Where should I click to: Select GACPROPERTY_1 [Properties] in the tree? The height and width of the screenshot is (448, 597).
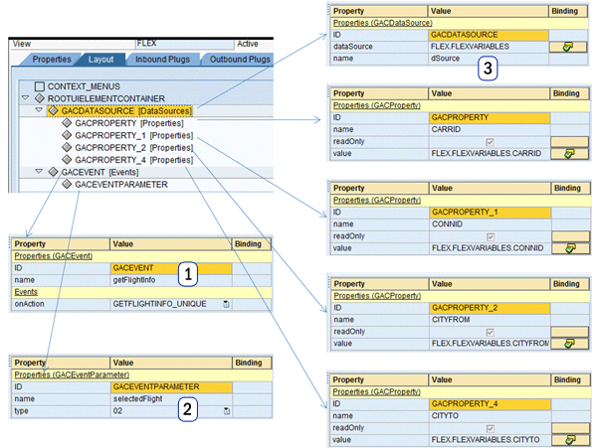[x=133, y=135]
